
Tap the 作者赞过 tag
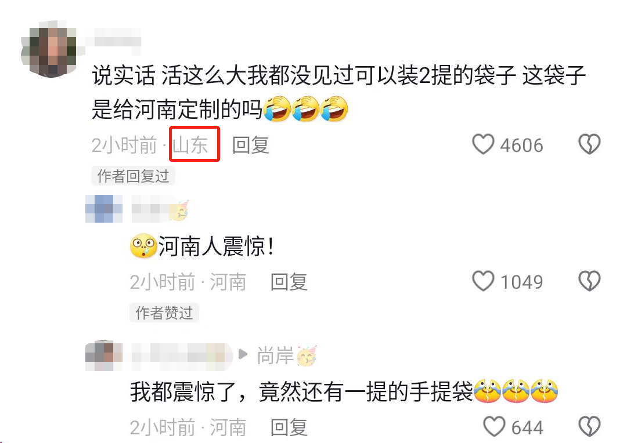click(x=164, y=313)
